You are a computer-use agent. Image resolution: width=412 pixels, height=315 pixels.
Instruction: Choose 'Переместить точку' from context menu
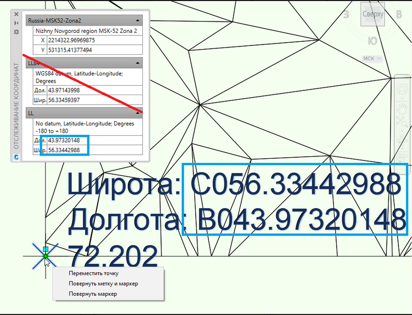93,273
